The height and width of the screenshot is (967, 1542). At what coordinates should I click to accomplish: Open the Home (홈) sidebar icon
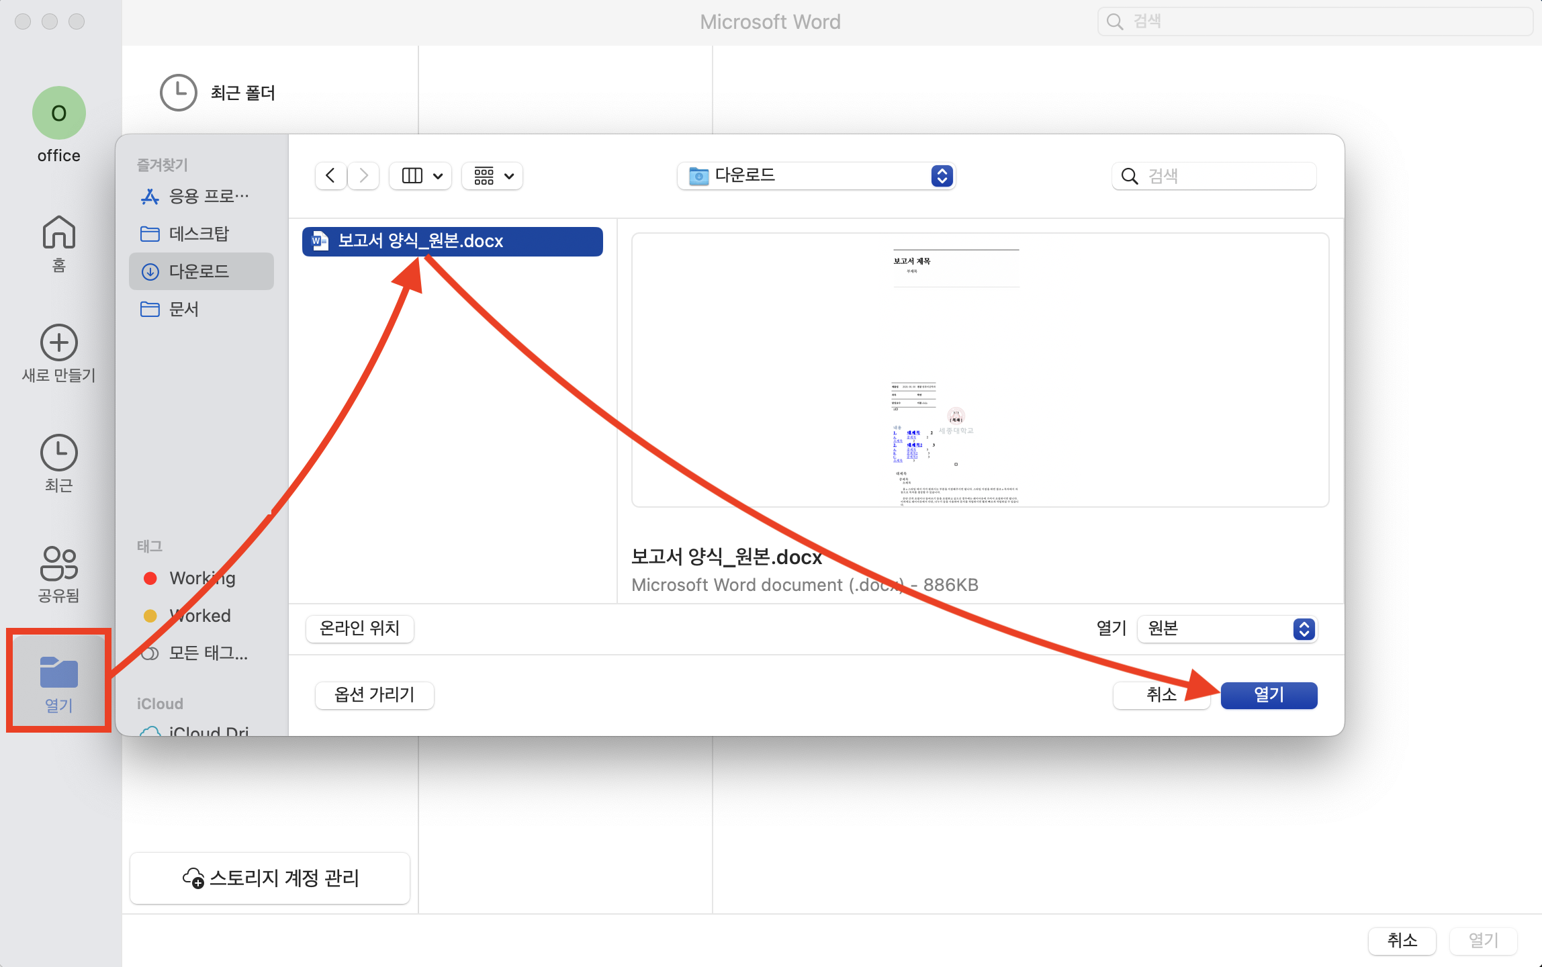[59, 232]
